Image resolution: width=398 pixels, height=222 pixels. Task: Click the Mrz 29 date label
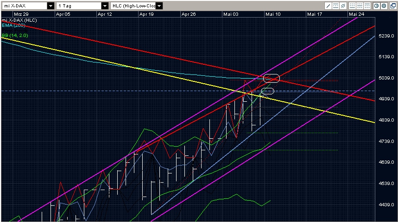coord(21,14)
